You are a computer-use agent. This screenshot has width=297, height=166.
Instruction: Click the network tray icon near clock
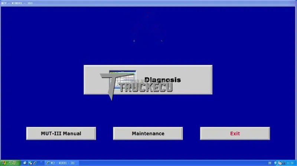tap(284, 163)
